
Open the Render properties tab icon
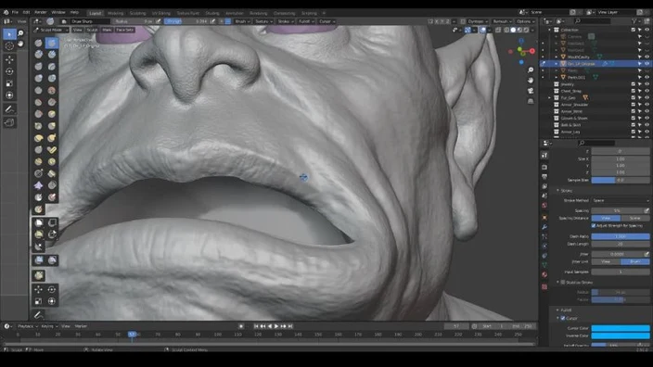(x=544, y=167)
